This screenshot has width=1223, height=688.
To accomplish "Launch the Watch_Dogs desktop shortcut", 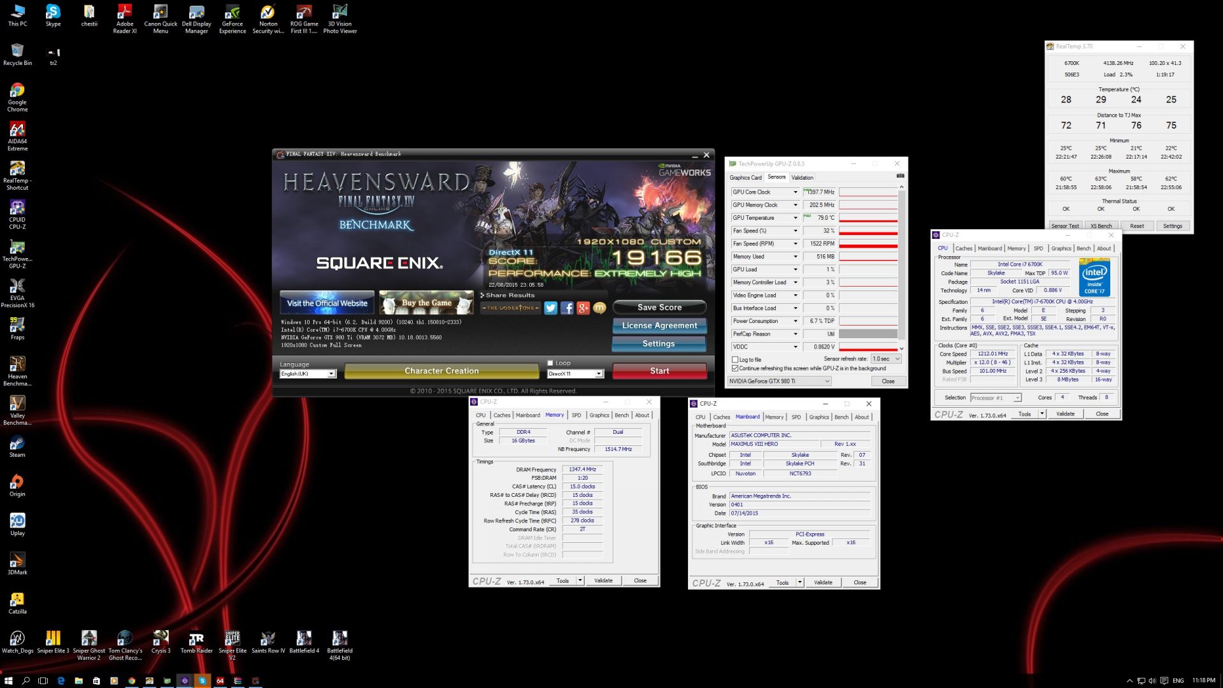I will point(17,642).
